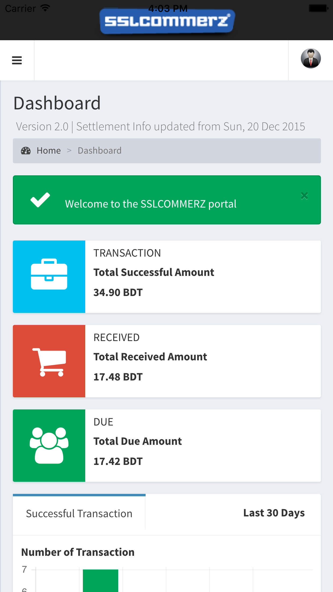Click the Dashboard page title

pyautogui.click(x=57, y=103)
